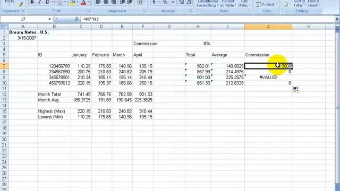Select column J header
The height and width of the screenshot is (191, 340).
click(x=268, y=27)
